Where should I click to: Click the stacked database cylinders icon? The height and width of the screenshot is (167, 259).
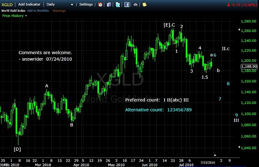tap(109, 5)
